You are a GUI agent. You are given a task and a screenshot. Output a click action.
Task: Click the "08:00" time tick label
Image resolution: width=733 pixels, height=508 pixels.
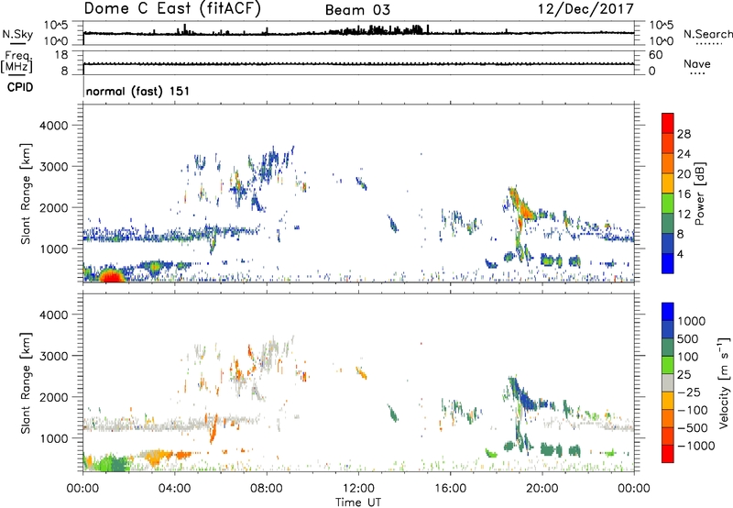tap(267, 489)
